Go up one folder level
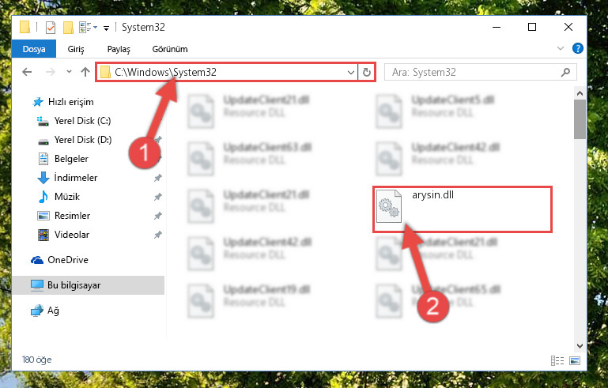Viewport: 608px width, 388px height. [x=85, y=72]
